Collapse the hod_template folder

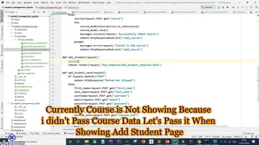[15, 39]
